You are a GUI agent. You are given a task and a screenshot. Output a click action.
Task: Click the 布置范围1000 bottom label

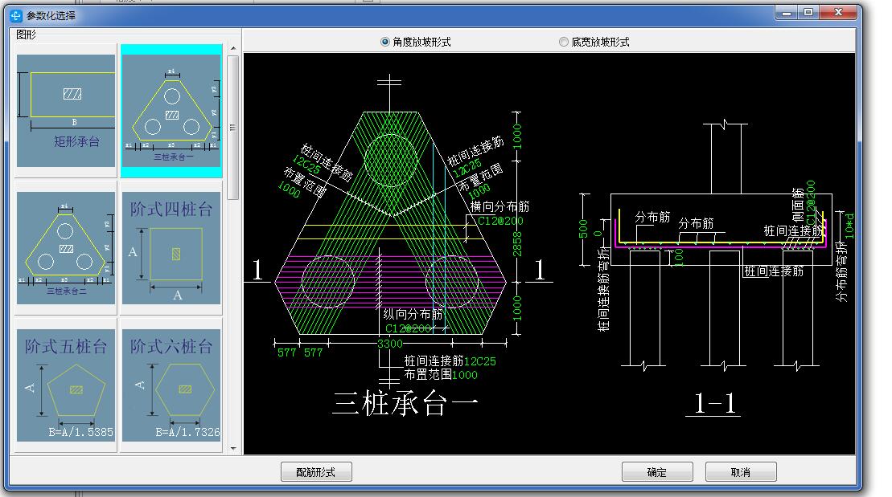[441, 375]
